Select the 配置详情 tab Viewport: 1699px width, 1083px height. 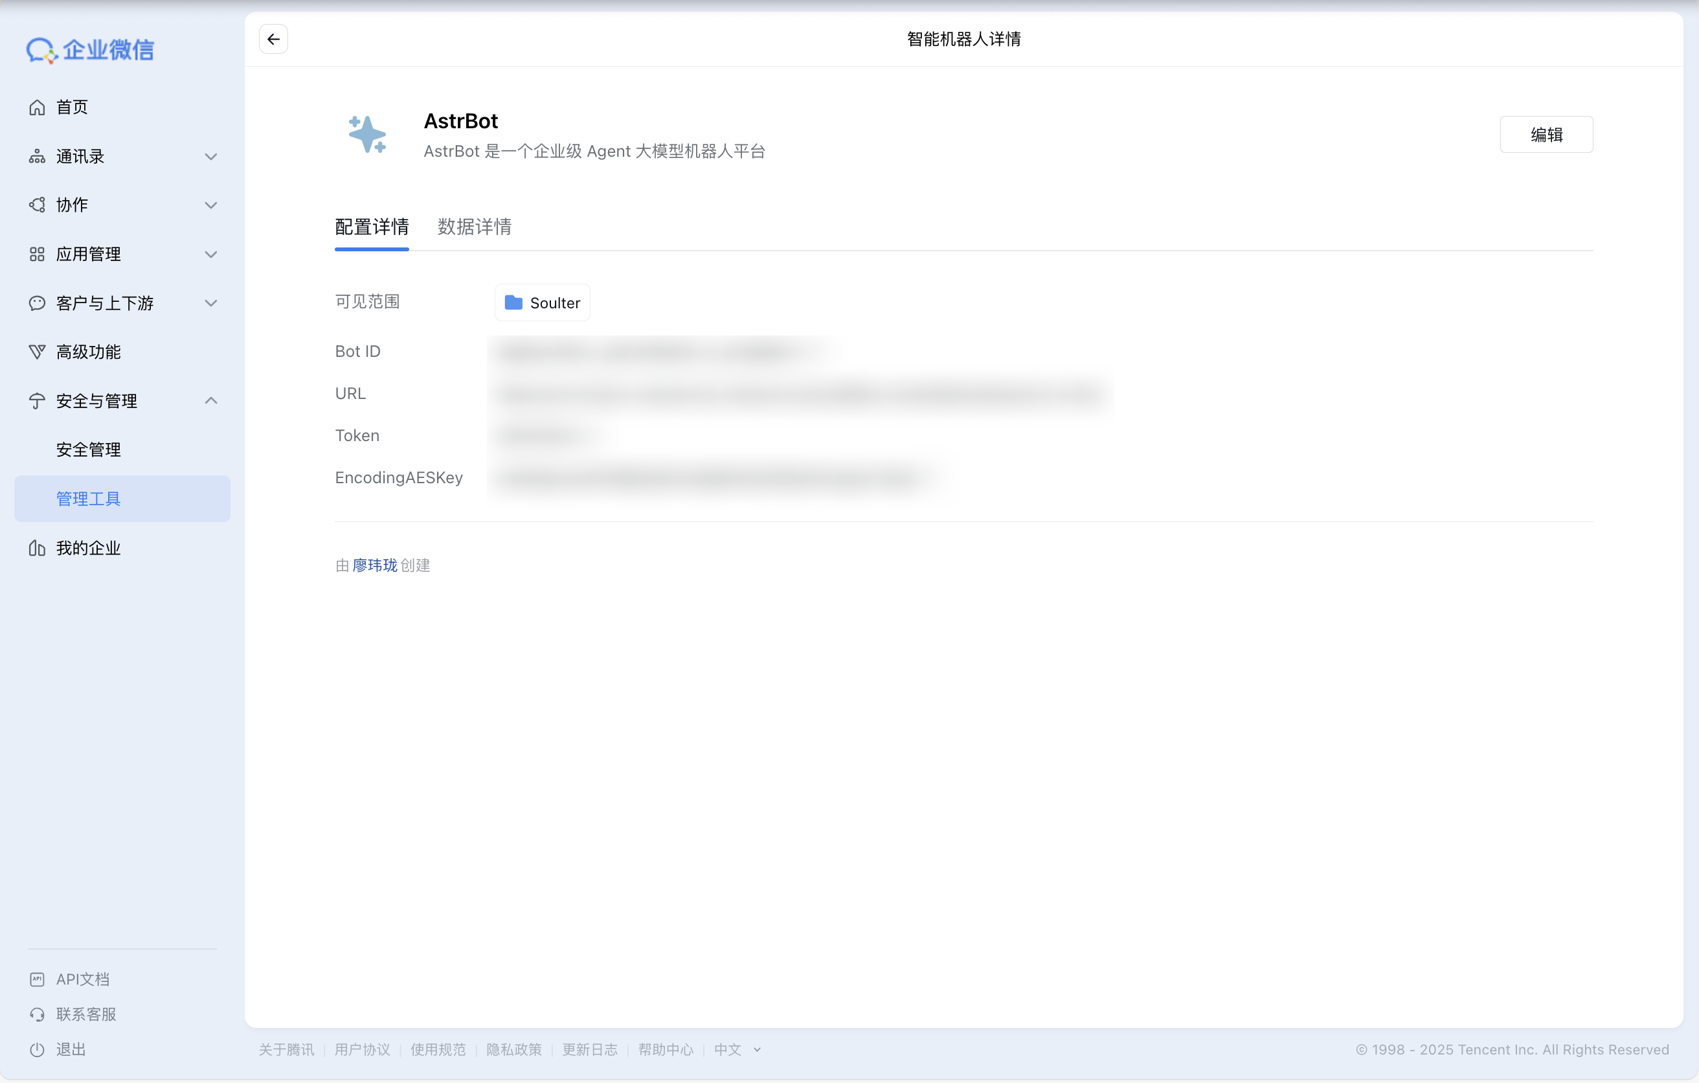click(x=371, y=227)
